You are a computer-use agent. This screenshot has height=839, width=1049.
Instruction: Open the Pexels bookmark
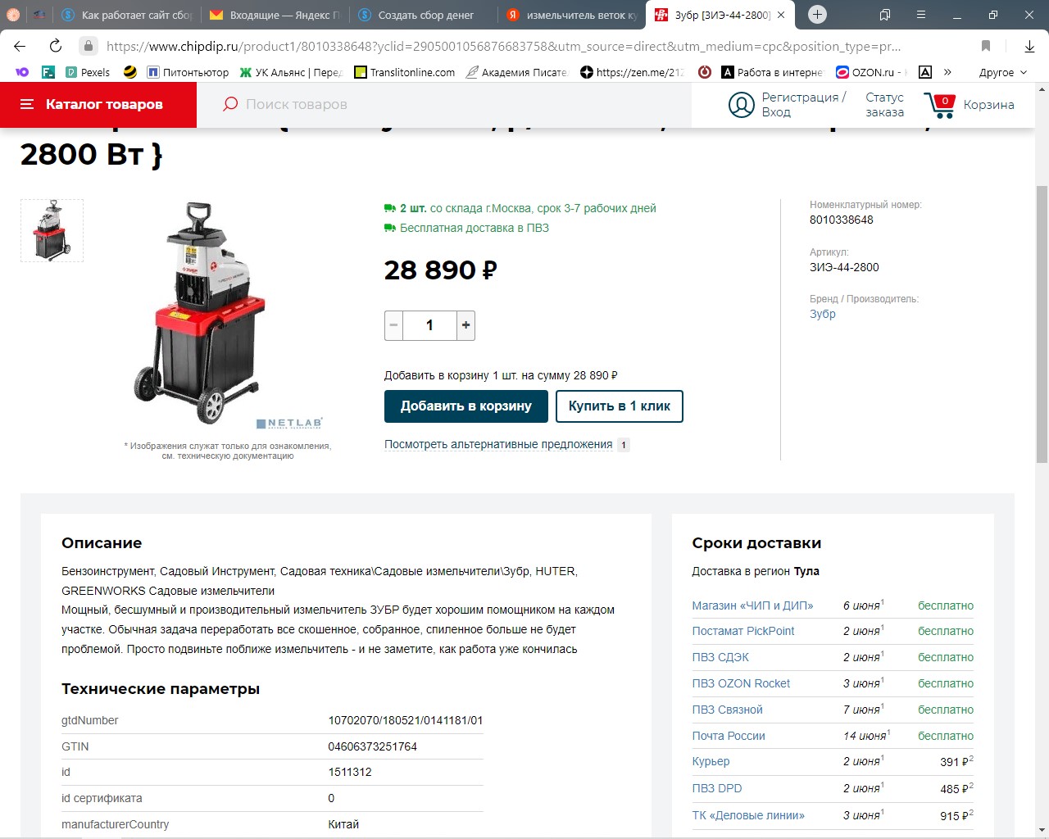pyautogui.click(x=88, y=72)
